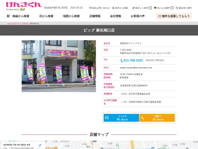Follow 店舗情報 breadcrumb link
The height and width of the screenshot is (149, 198).
25,24
